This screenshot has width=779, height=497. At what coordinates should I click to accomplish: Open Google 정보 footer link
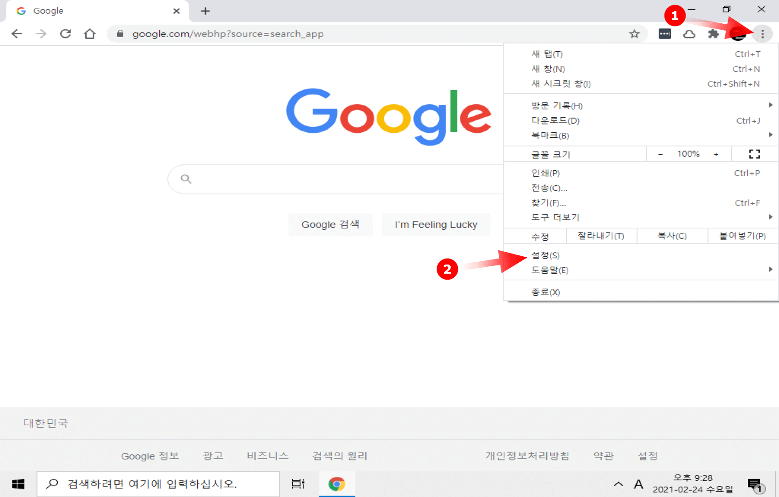coord(150,456)
